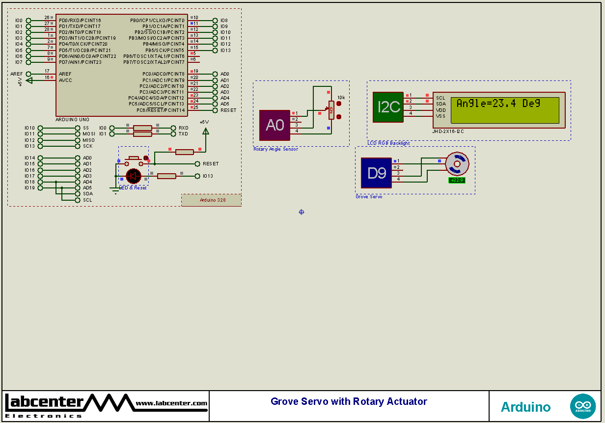
Task: Click the servo motor rotor graphic
Action: [x=458, y=163]
